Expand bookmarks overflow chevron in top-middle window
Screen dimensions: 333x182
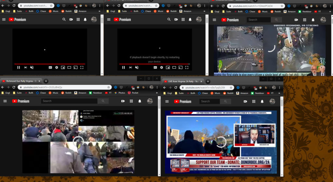[204, 11]
